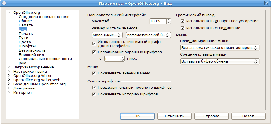Viewport: 271px width, 124px height.
Task: Toggle Использовать системный шрифт для интерфейса
Action: (94, 44)
